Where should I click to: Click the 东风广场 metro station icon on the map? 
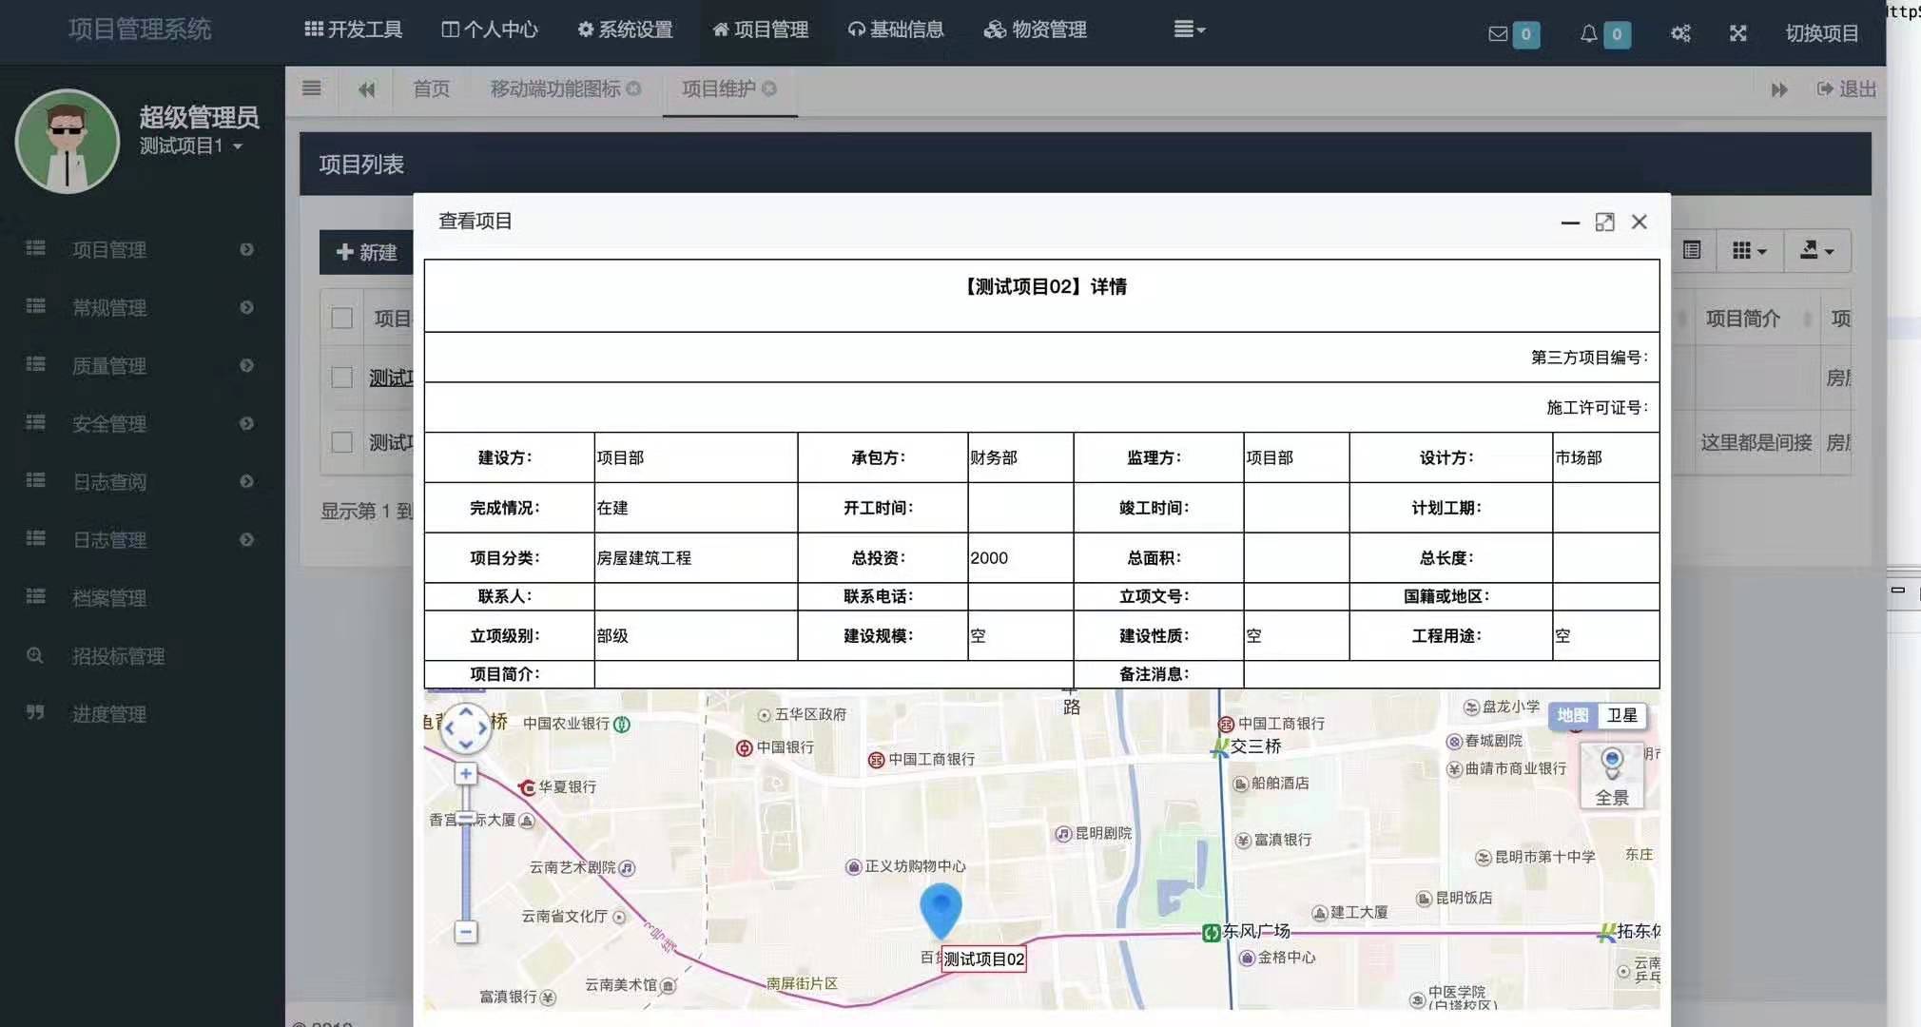click(1211, 933)
